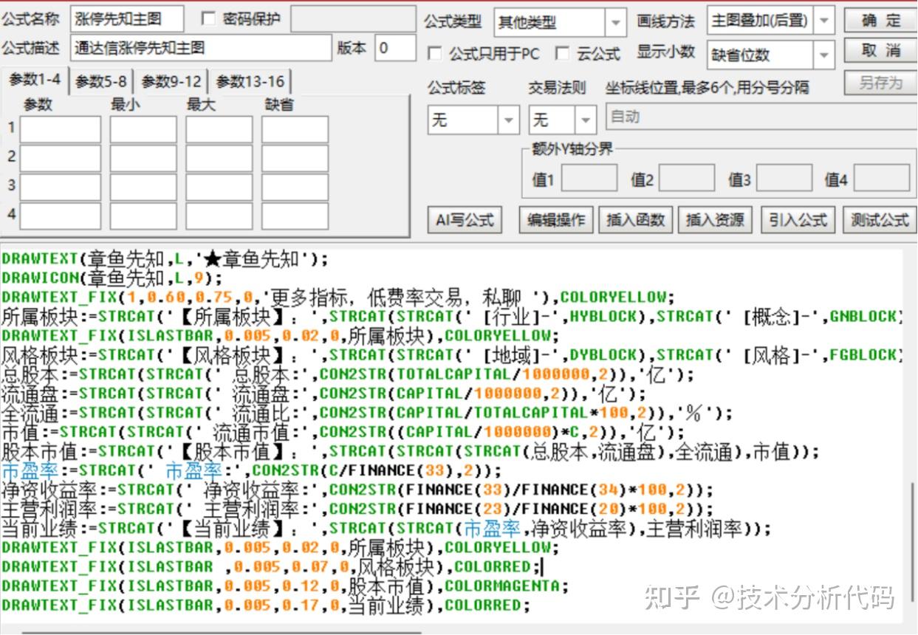This screenshot has width=918, height=635.
Task: Click the 市盈率:=STRCAT code line
Action: click(x=251, y=470)
